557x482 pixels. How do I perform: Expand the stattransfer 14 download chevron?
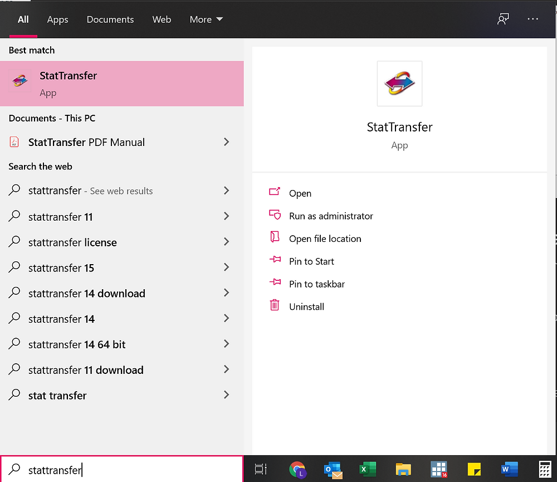(226, 293)
